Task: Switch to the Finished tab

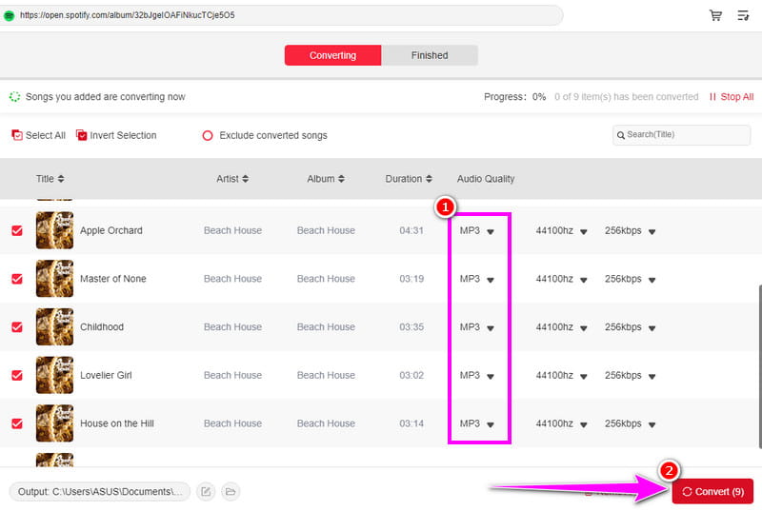Action: [x=430, y=55]
